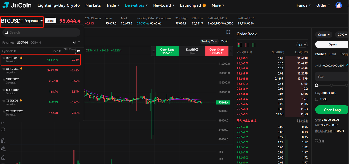Open the Funding Rate / Countdown details

[154, 18]
